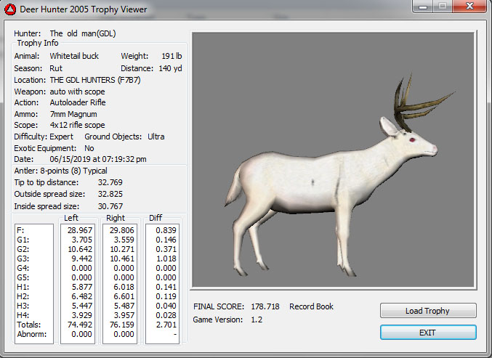The image size is (492, 358).
Task: Select the Right antler Totals value 76.159
Action: [x=119, y=325]
